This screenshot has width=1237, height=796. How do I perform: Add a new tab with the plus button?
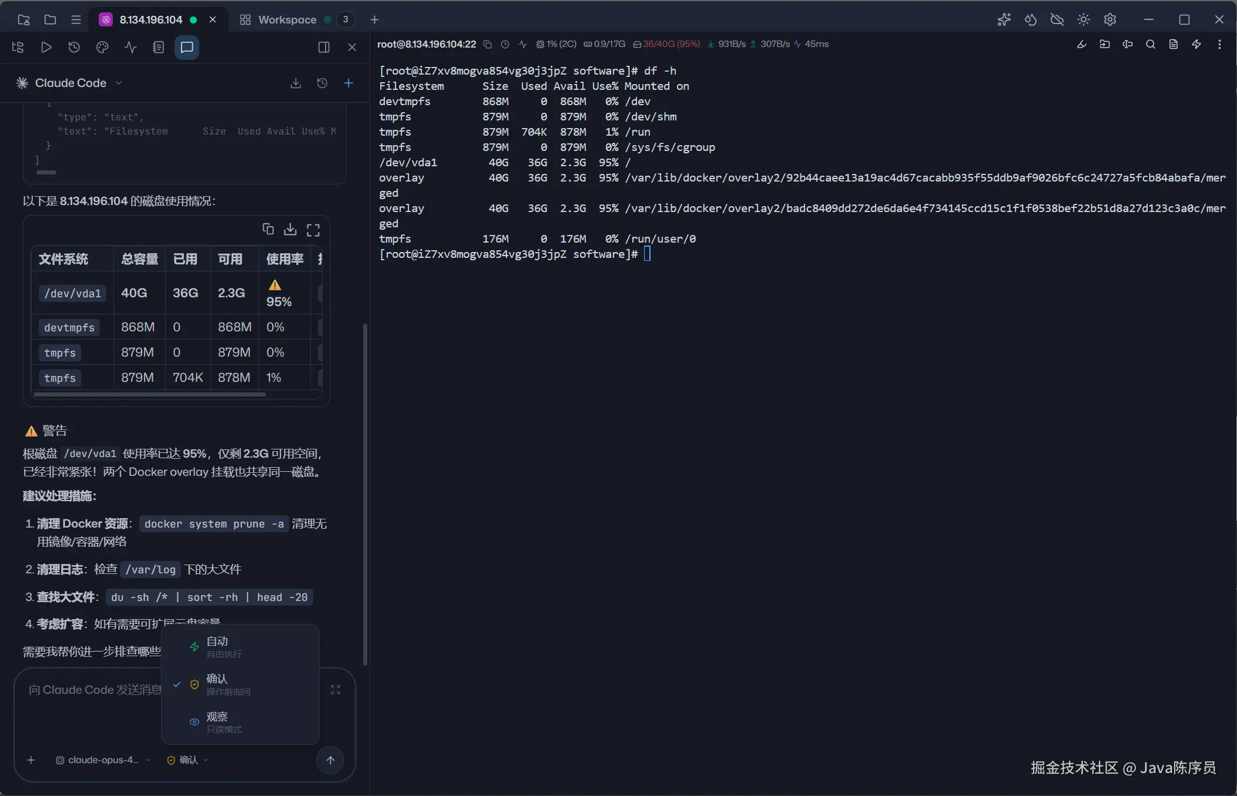[x=374, y=19]
